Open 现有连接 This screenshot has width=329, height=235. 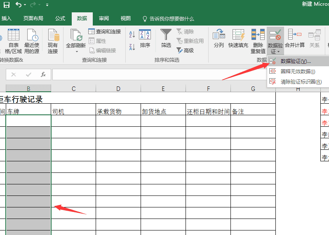pos(53,41)
